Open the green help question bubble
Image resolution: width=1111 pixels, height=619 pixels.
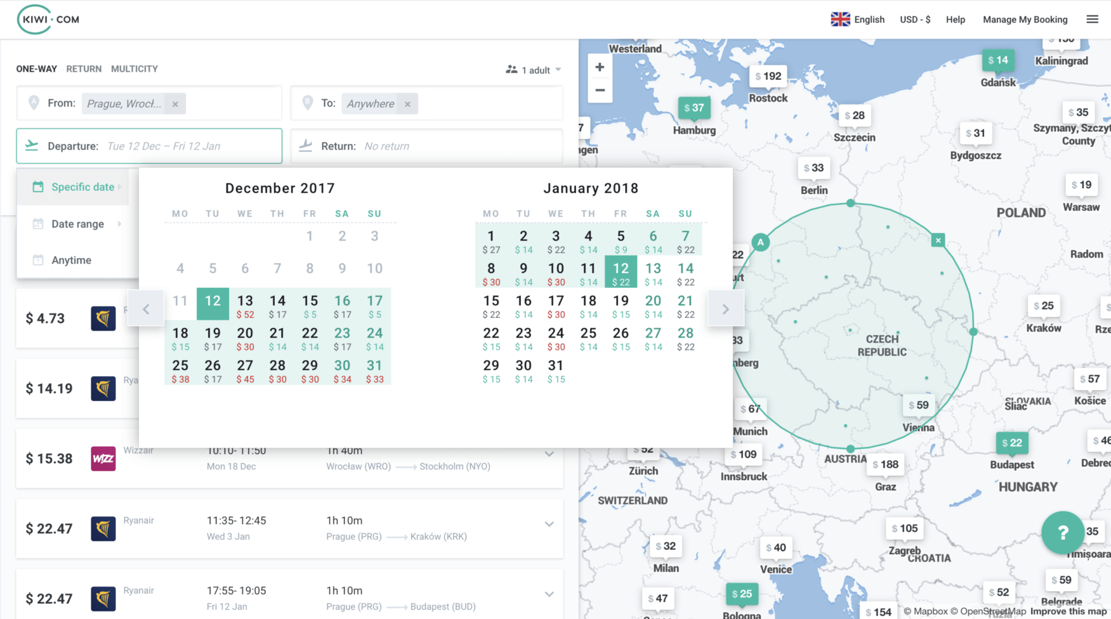tap(1062, 532)
